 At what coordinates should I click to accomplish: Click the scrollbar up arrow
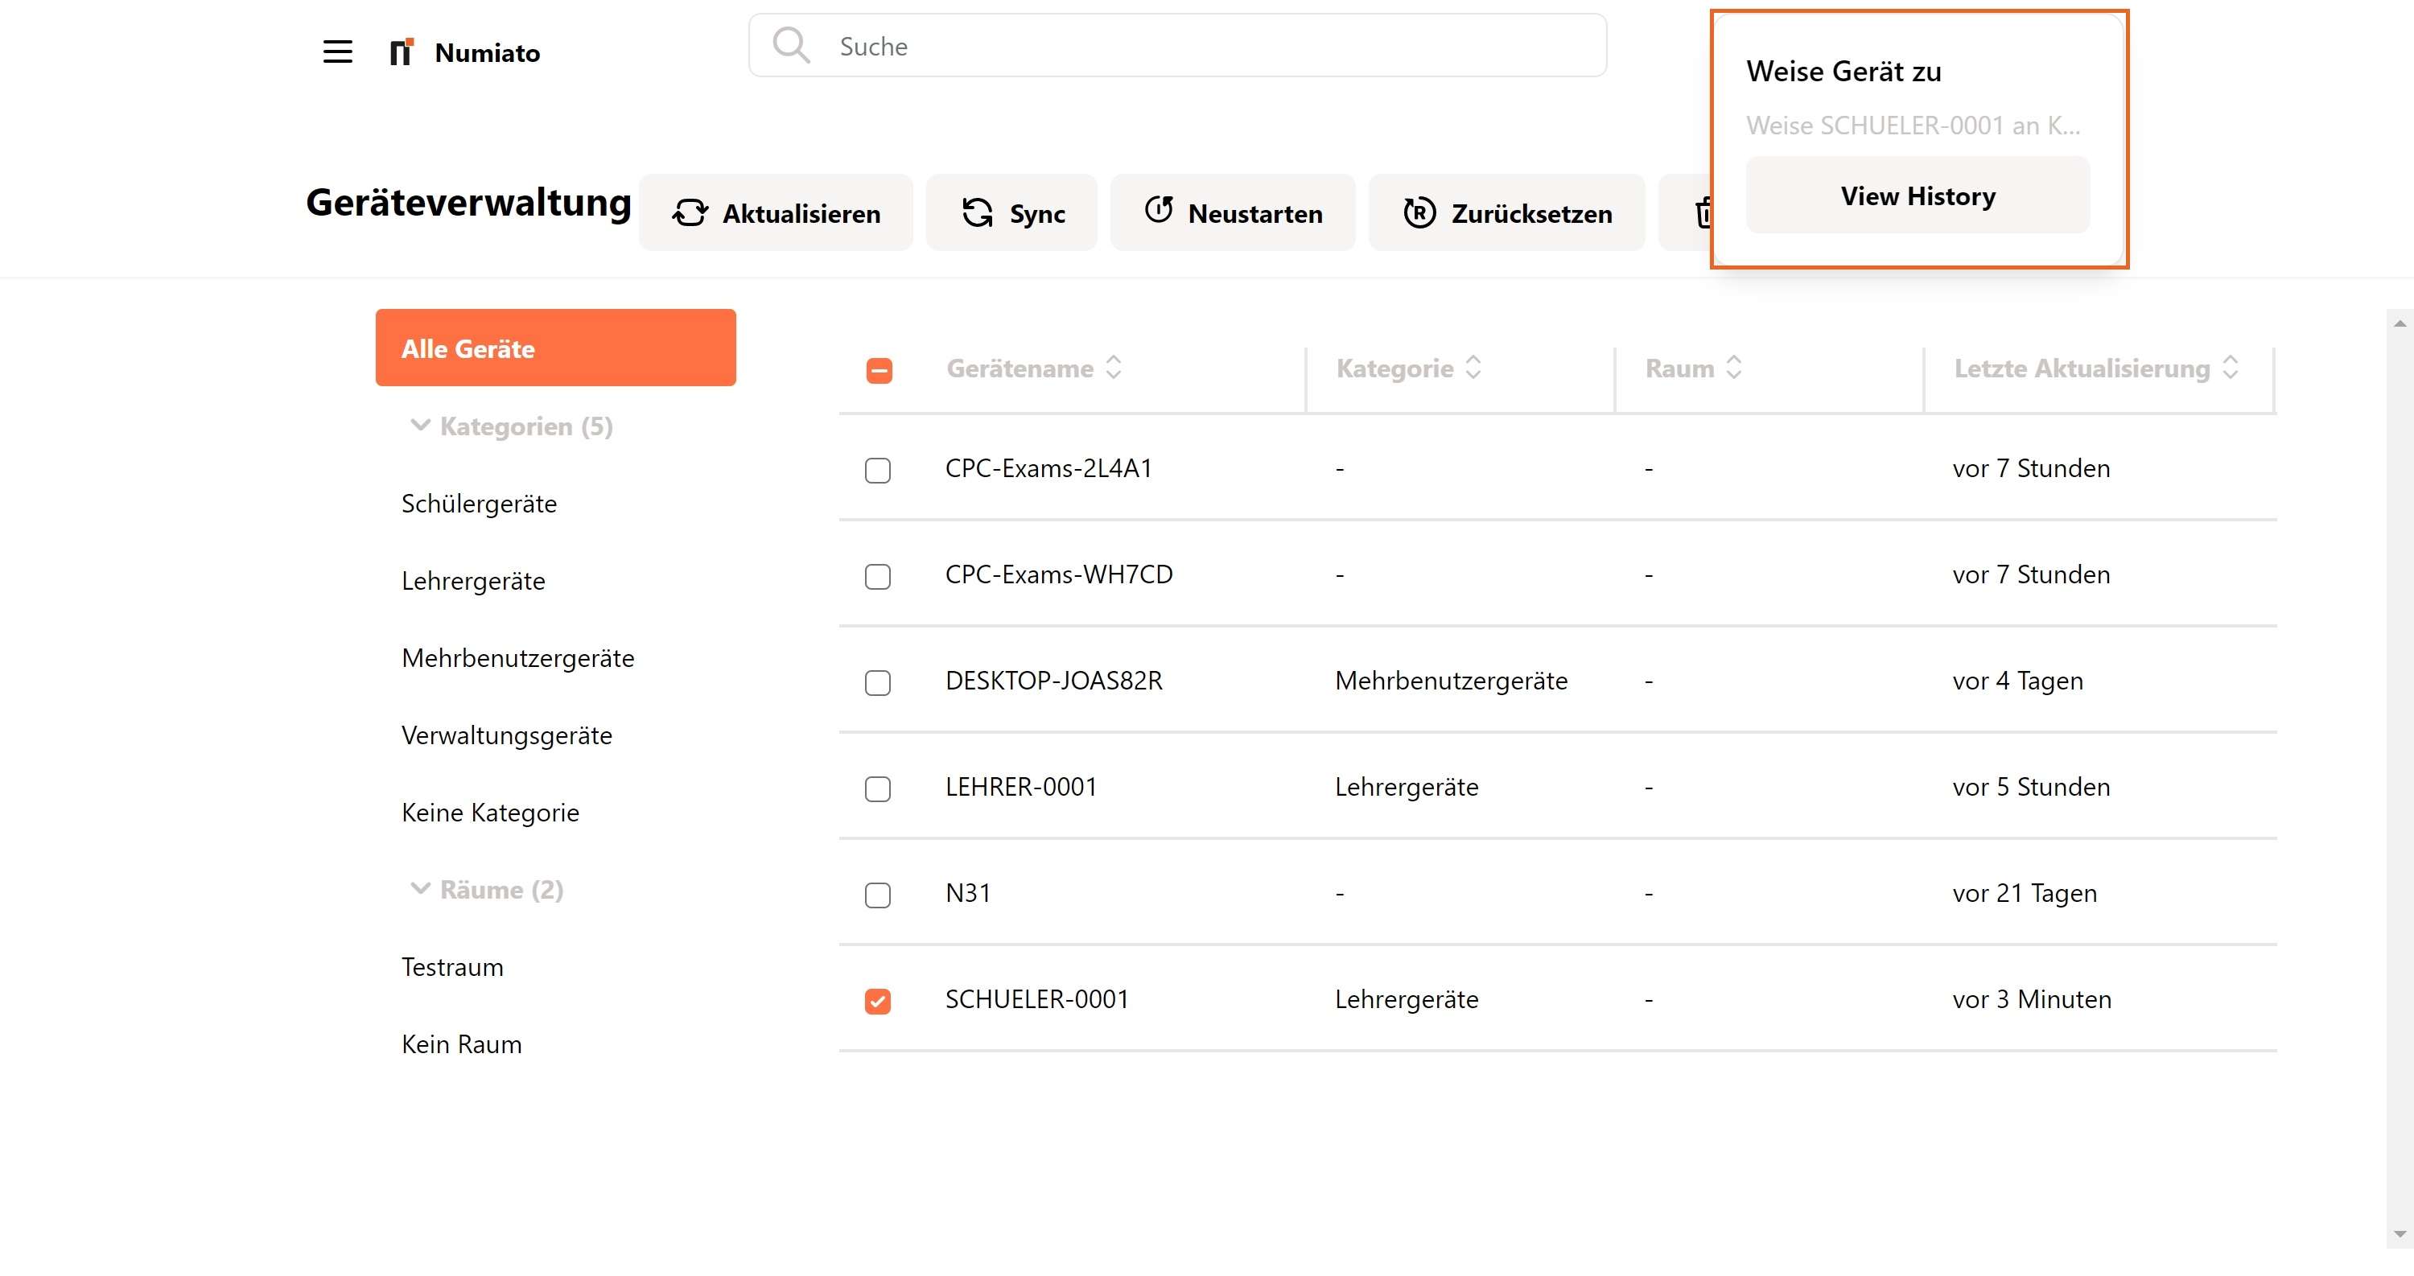tap(2400, 323)
